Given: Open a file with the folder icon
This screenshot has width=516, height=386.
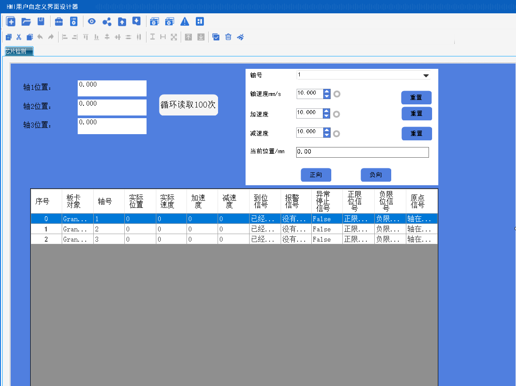Looking at the screenshot, I should [x=26, y=22].
